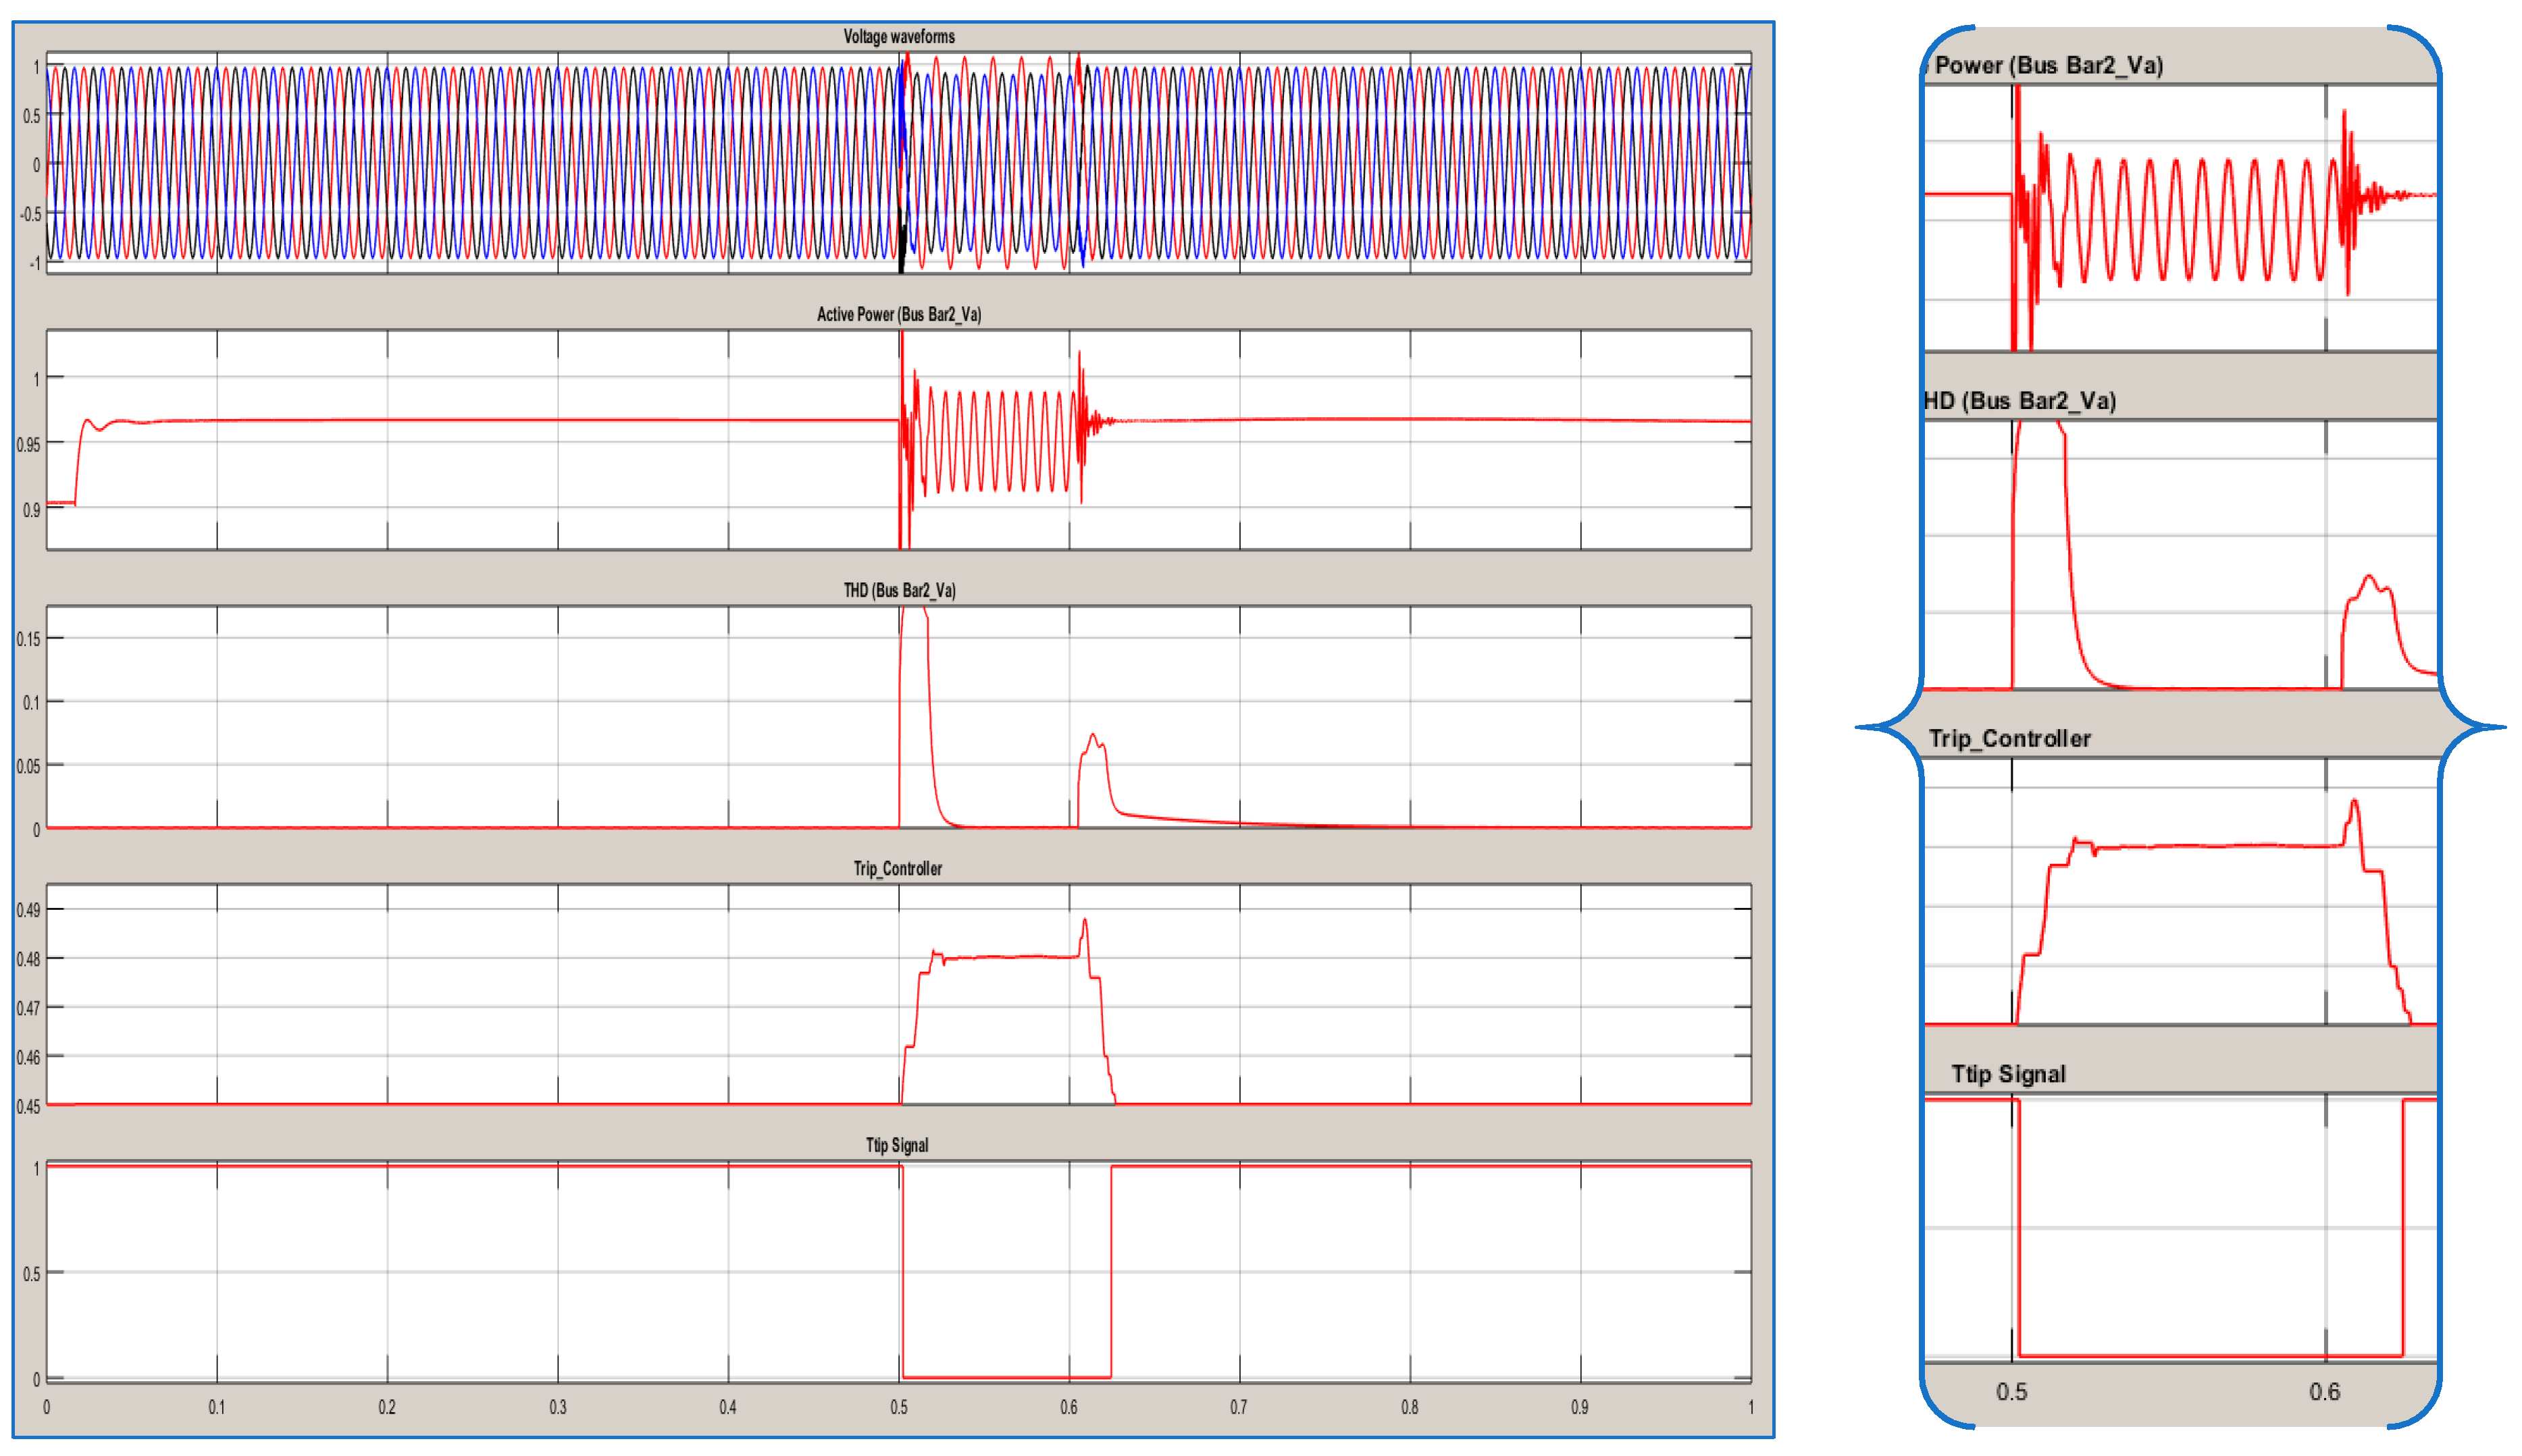Click the initial active power overshoot near start
The height and width of the screenshot is (1456, 2522).
click(x=88, y=421)
